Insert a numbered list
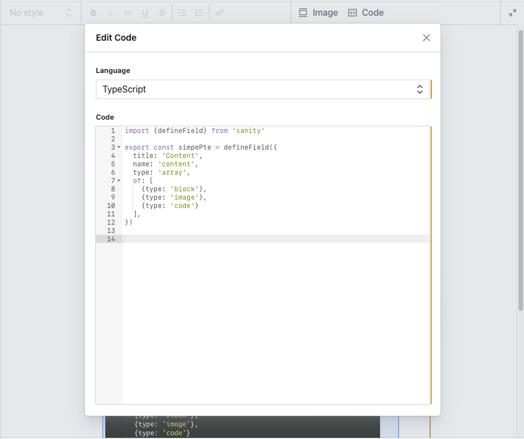The width and height of the screenshot is (524, 439). 199,13
